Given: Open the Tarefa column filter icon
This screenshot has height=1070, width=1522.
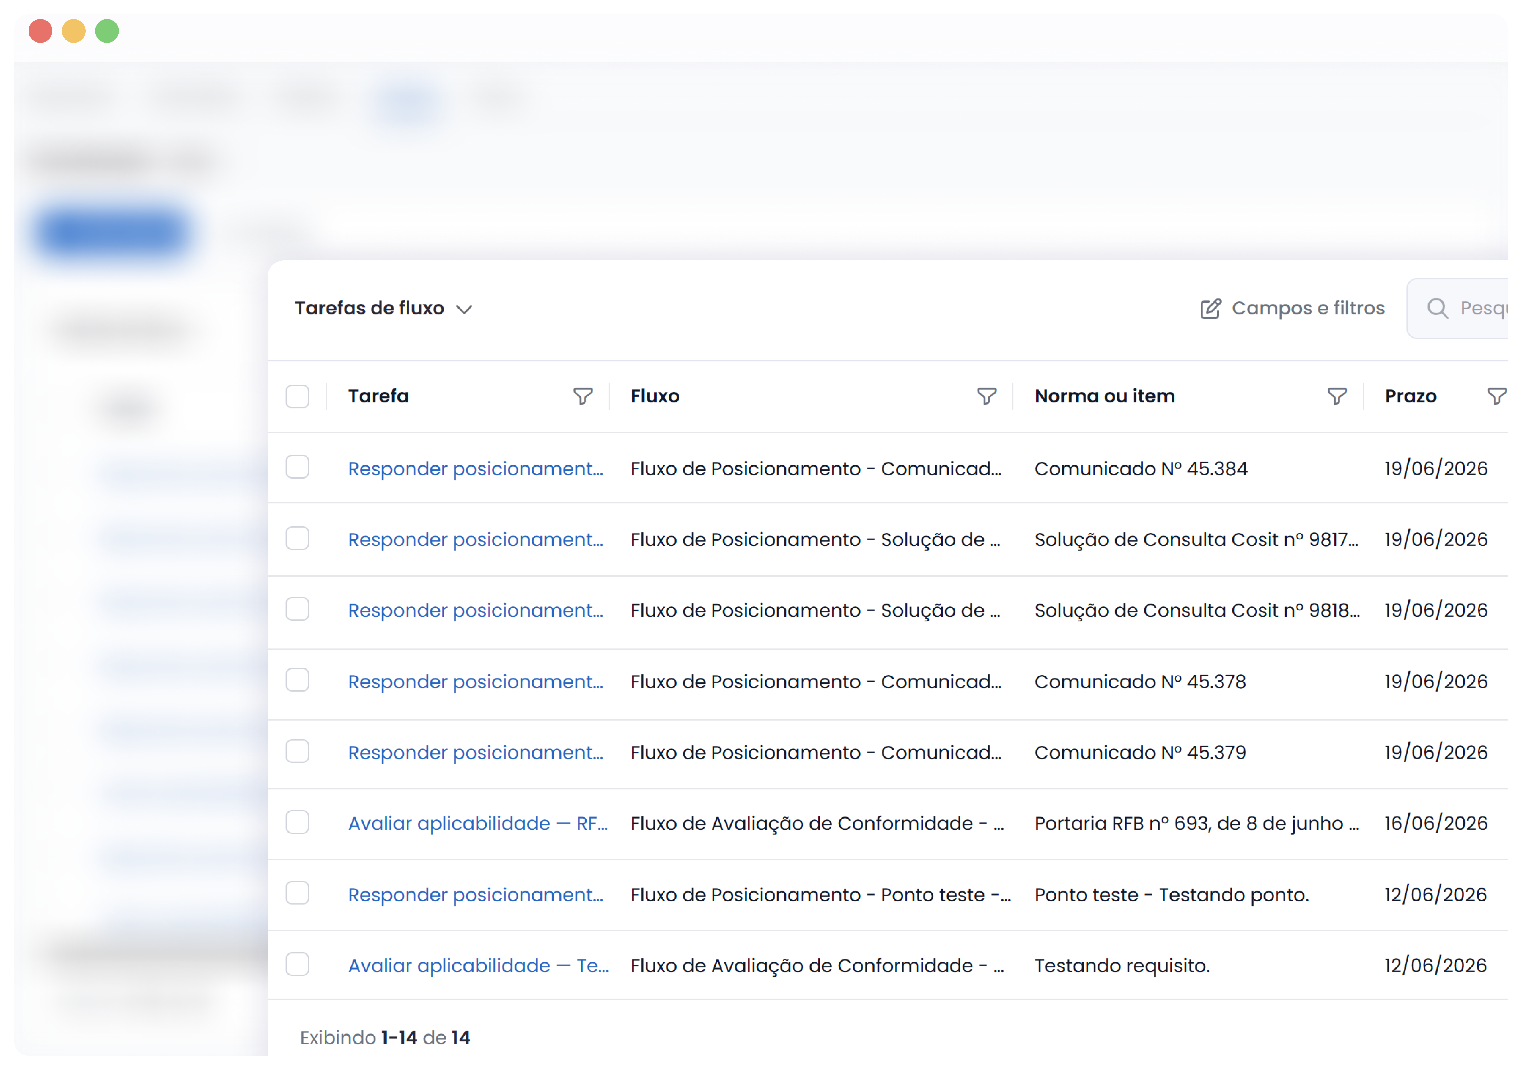Looking at the screenshot, I should (x=583, y=396).
